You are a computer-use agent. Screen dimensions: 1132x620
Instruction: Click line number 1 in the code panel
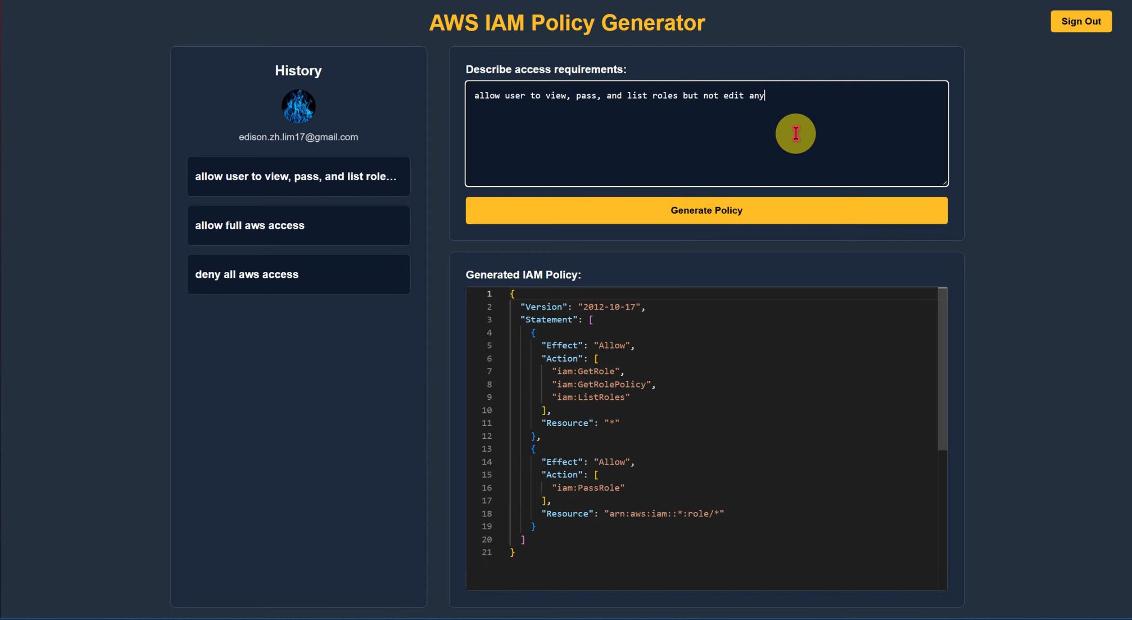489,294
